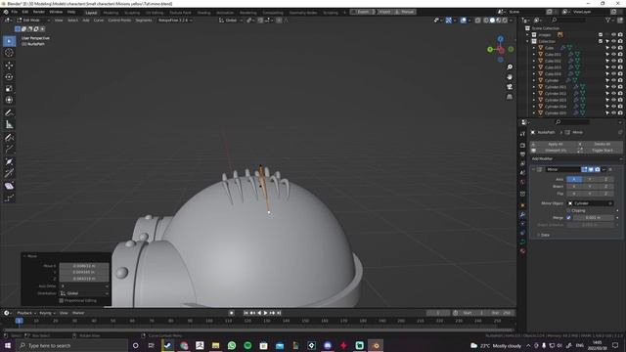Image resolution: width=626 pixels, height=352 pixels.
Task: Open the File menu
Action: (15, 12)
